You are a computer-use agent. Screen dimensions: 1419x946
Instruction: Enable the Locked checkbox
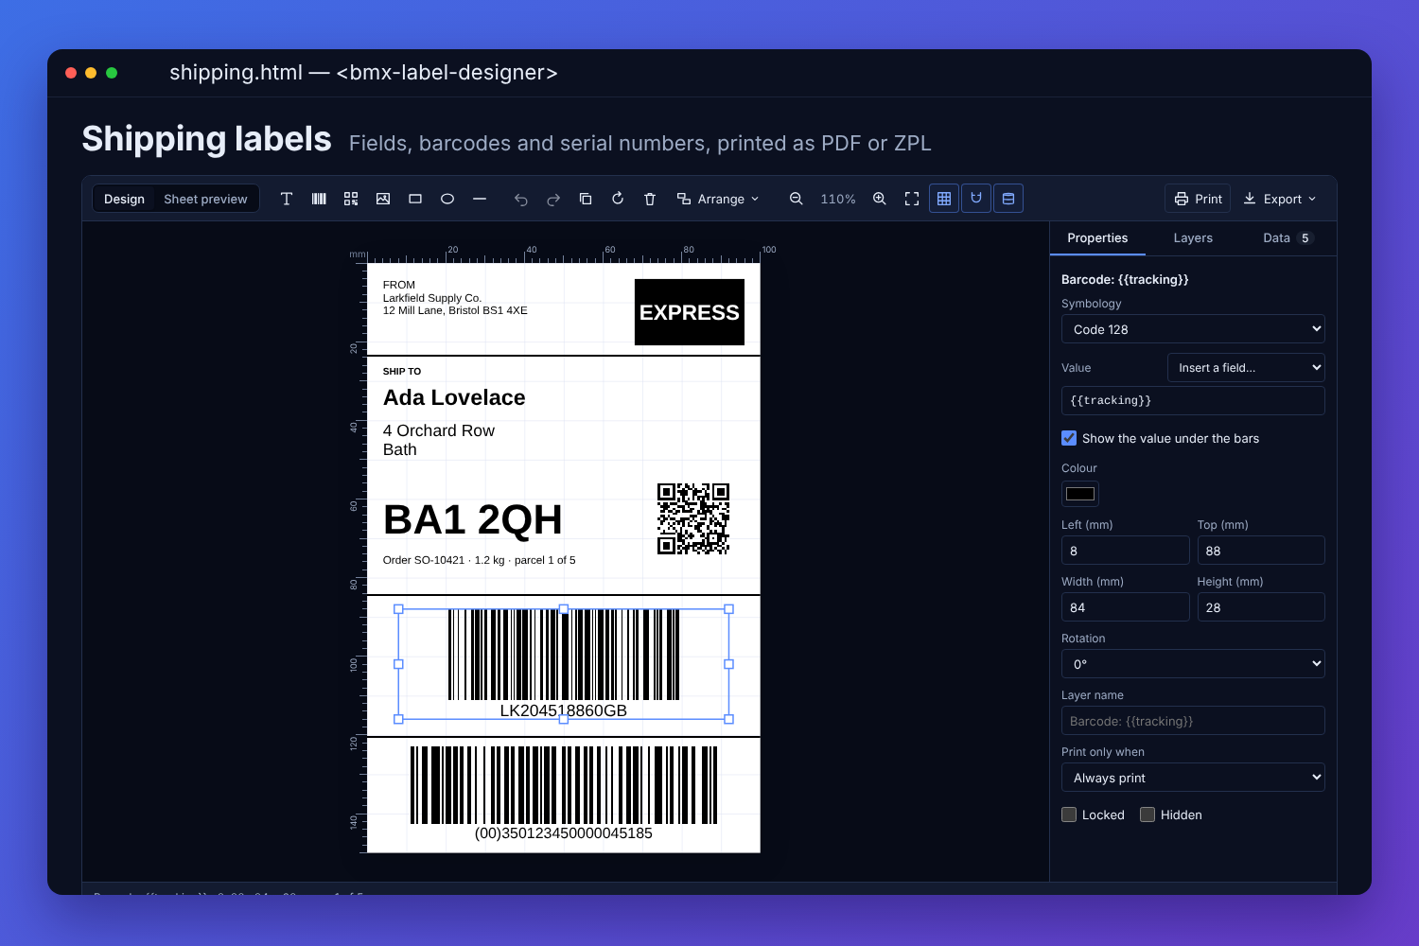(x=1069, y=815)
